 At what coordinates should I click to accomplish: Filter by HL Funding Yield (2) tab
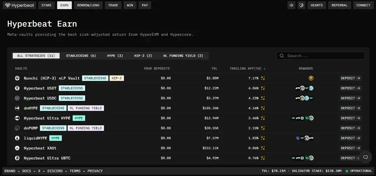(x=183, y=56)
